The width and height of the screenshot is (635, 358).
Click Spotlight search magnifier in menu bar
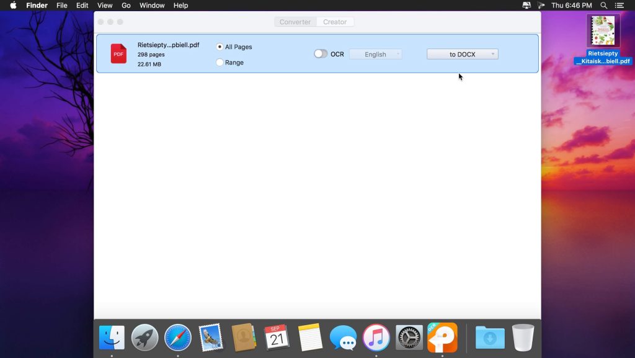coord(604,6)
